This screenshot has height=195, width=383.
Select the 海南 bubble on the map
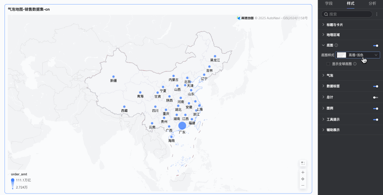[x=171, y=137]
